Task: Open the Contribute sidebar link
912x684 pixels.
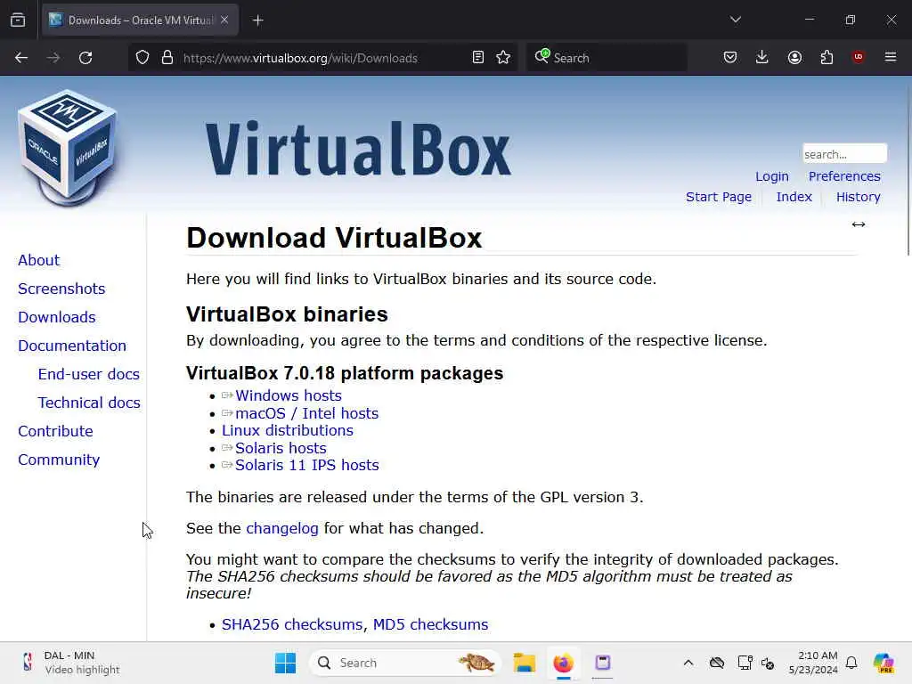Action: coord(55,431)
